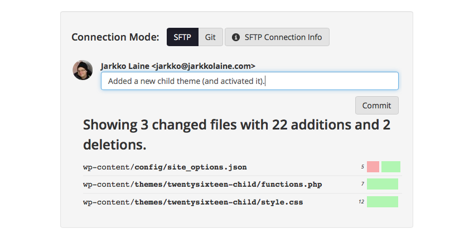Open twentysixteen-child functions.php file diff
474x239 pixels.
202,184
